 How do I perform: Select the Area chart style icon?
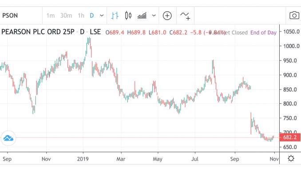[142, 16]
